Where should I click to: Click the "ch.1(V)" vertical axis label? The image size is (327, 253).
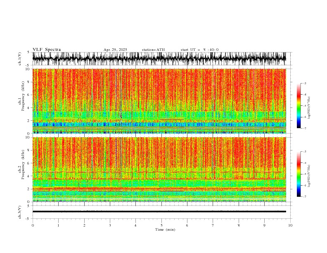pyautogui.click(x=20, y=59)
